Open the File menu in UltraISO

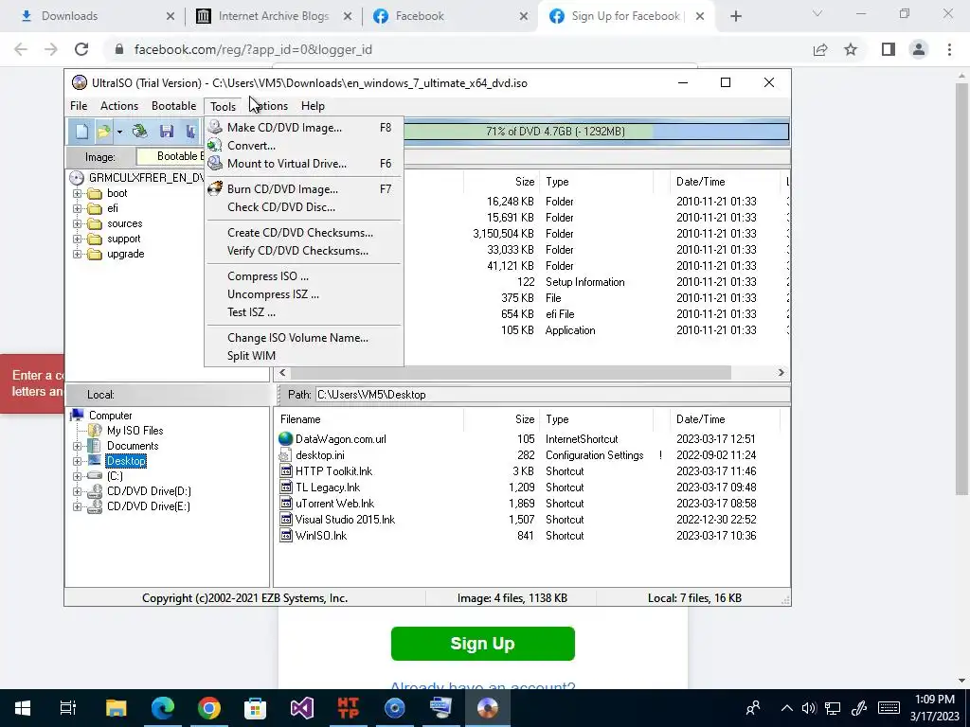(79, 106)
